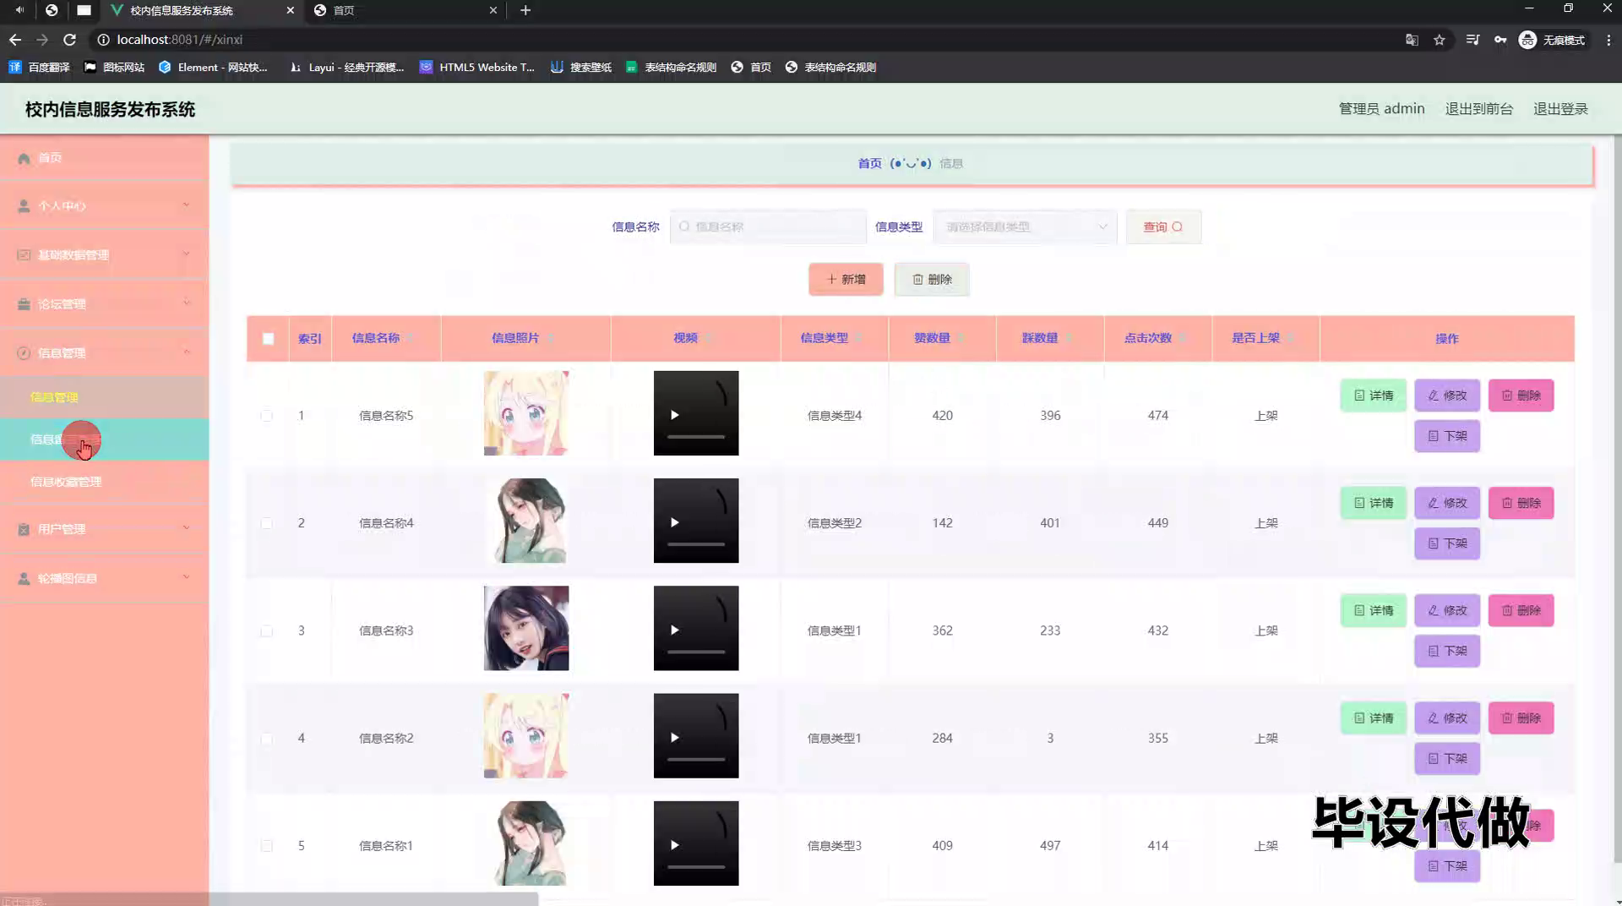The width and height of the screenshot is (1622, 906).
Task: Open the HTML5 Website T... bookmark
Action: click(477, 67)
